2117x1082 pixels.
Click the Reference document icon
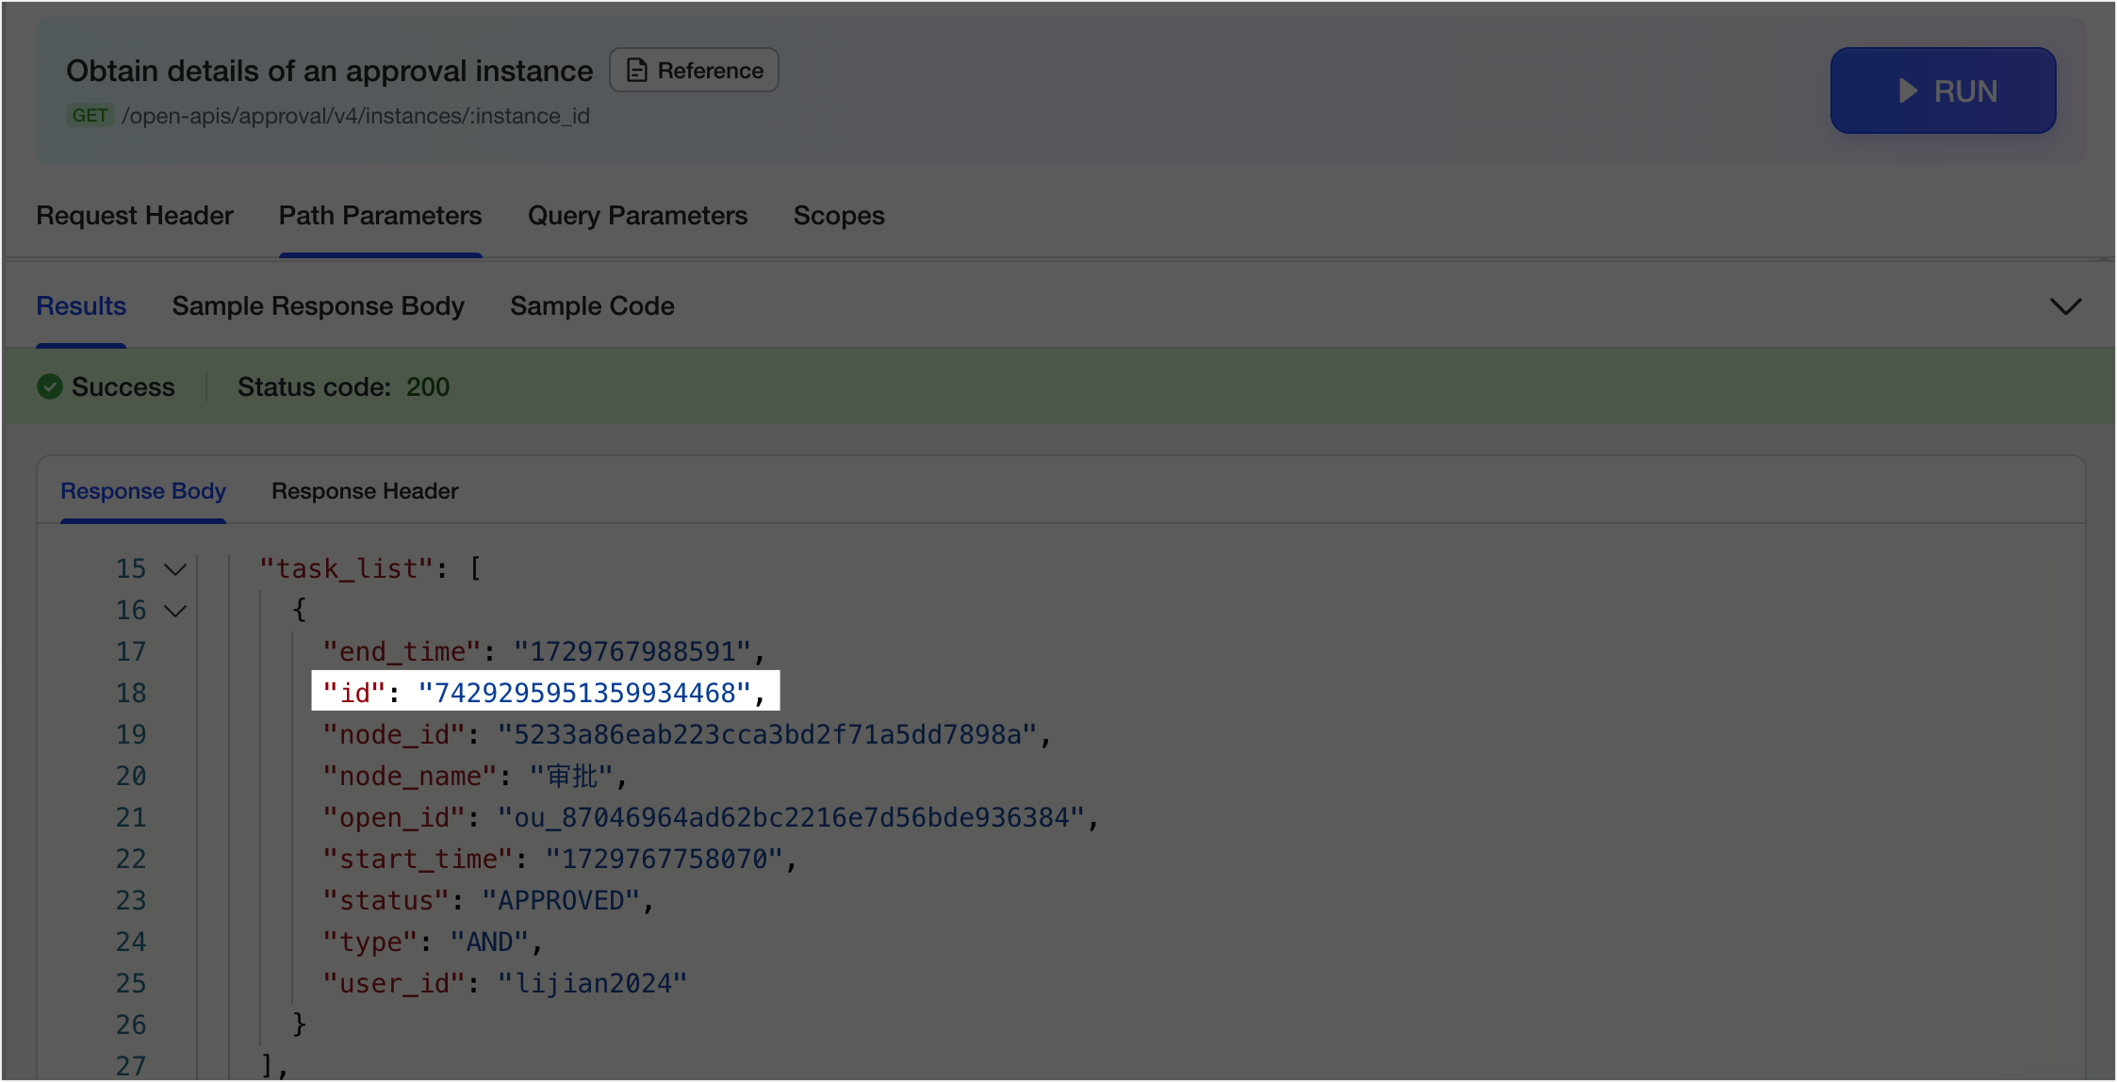tap(637, 71)
